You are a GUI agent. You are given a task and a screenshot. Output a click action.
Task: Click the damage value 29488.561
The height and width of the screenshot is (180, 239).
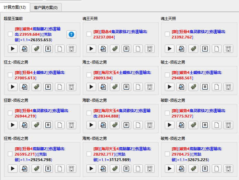tap(182, 78)
